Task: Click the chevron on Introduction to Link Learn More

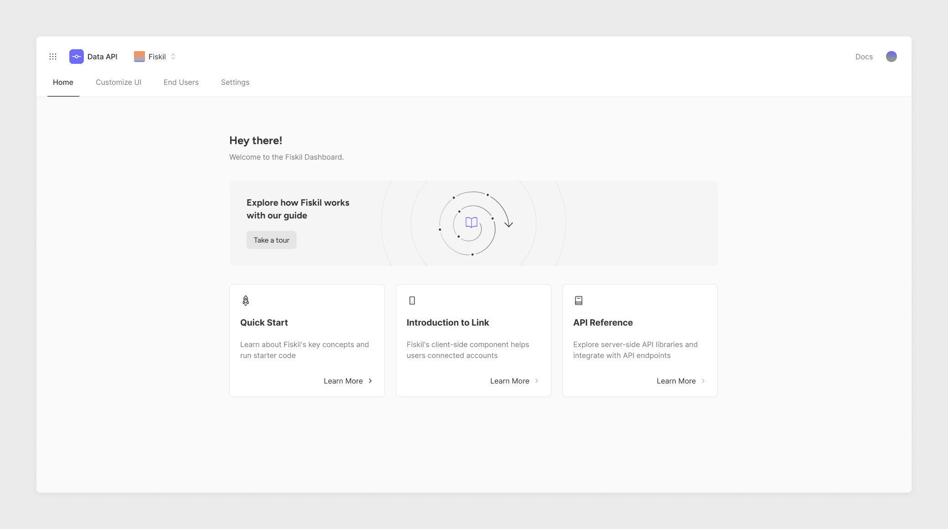Action: click(537, 381)
